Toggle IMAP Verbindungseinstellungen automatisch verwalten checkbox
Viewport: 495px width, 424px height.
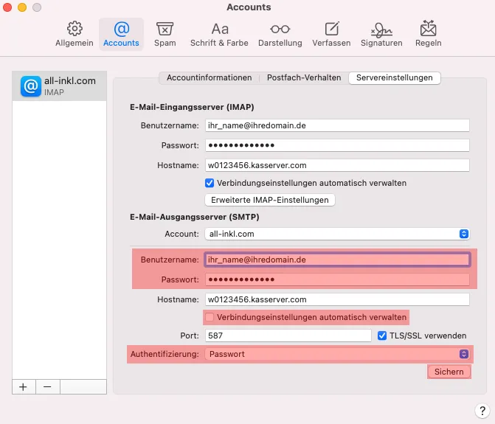pyautogui.click(x=210, y=183)
